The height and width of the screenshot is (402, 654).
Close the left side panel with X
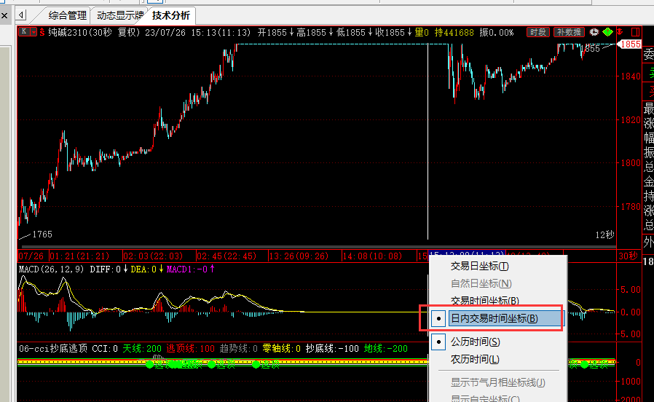pos(4,16)
